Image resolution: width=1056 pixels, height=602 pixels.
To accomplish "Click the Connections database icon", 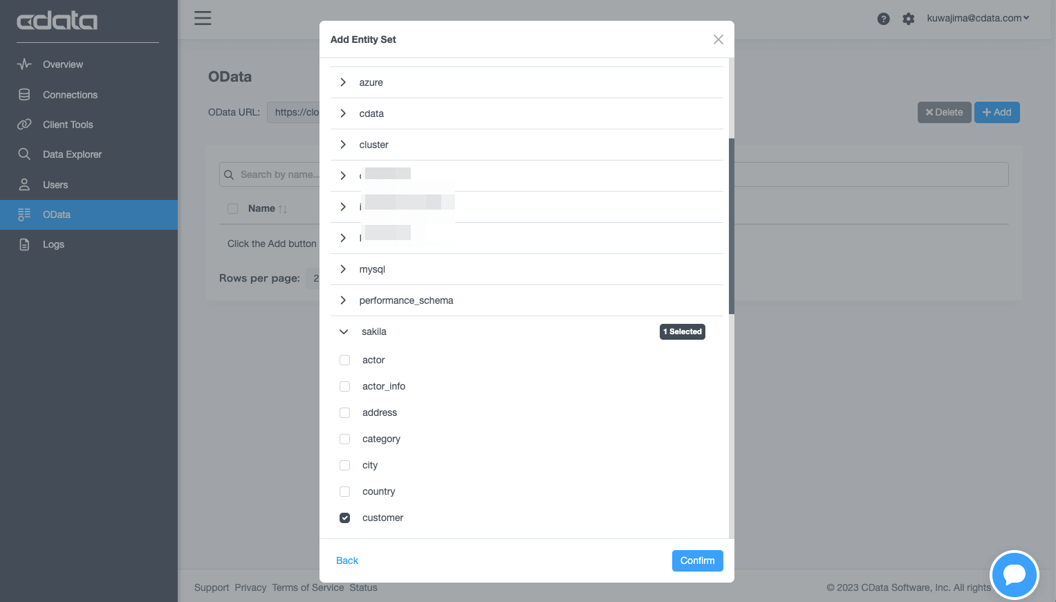I will click(x=24, y=95).
